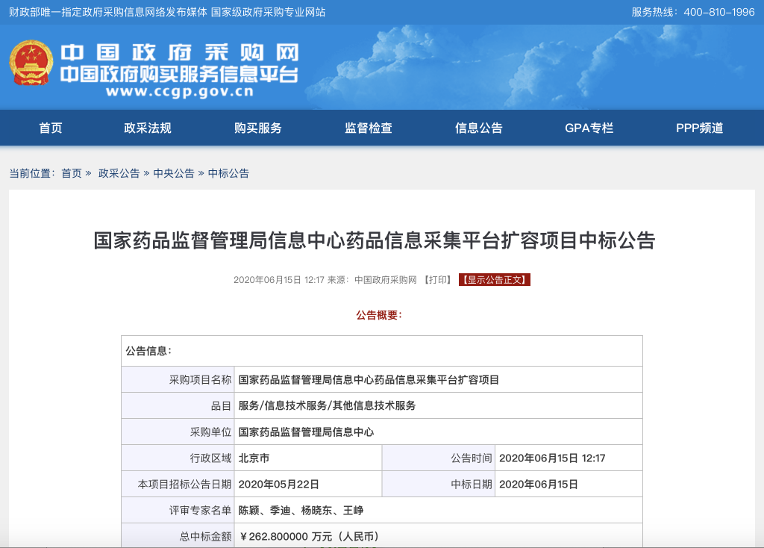Image resolution: width=764 pixels, height=548 pixels.
Task: Click the 【显示公告正文】 red button
Action: 494,280
